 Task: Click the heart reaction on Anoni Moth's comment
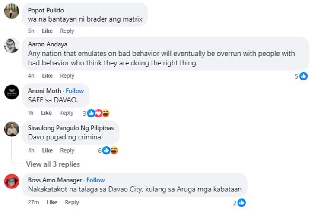(98, 113)
